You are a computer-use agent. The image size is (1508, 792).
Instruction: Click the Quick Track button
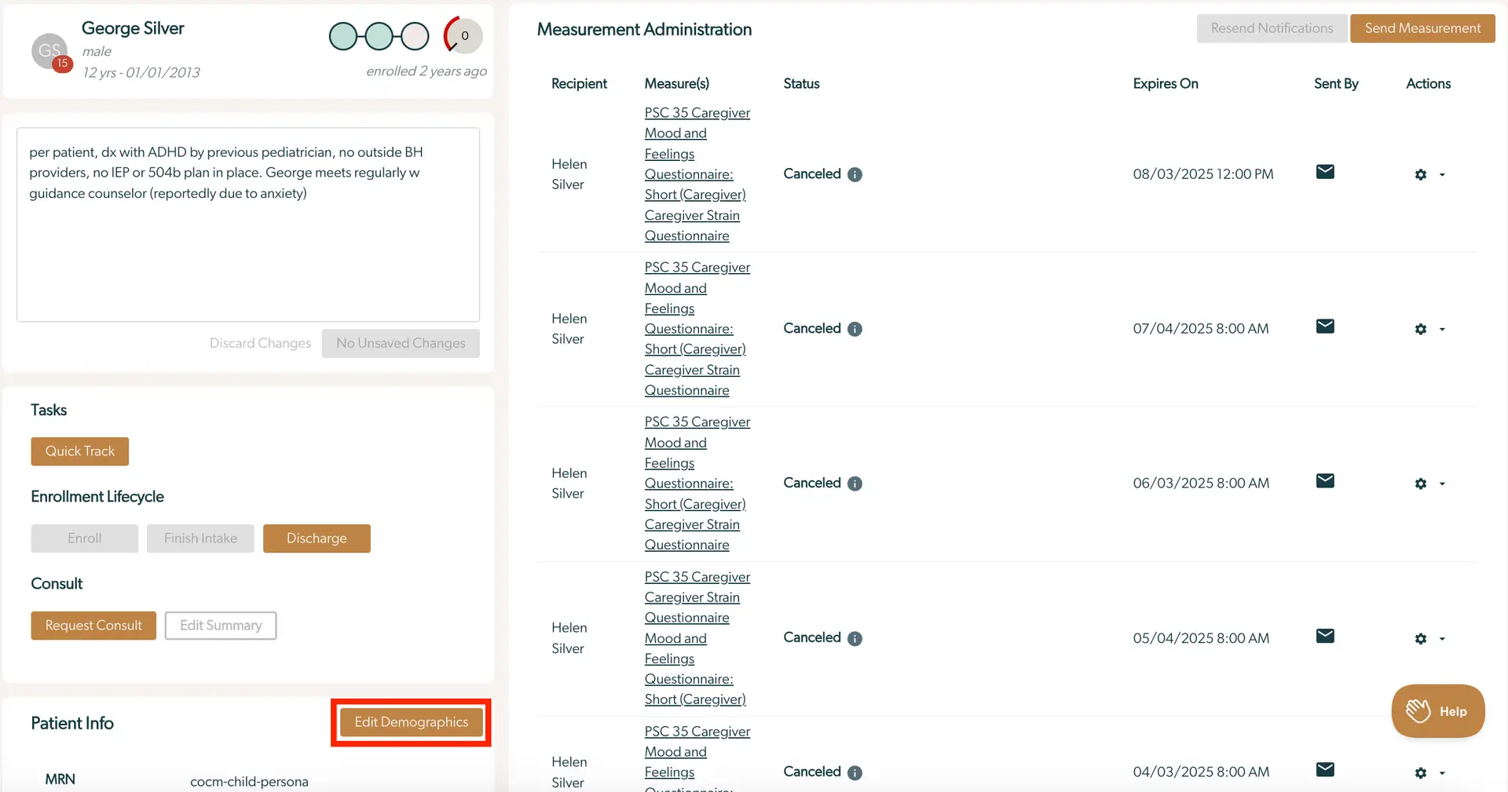click(x=79, y=451)
